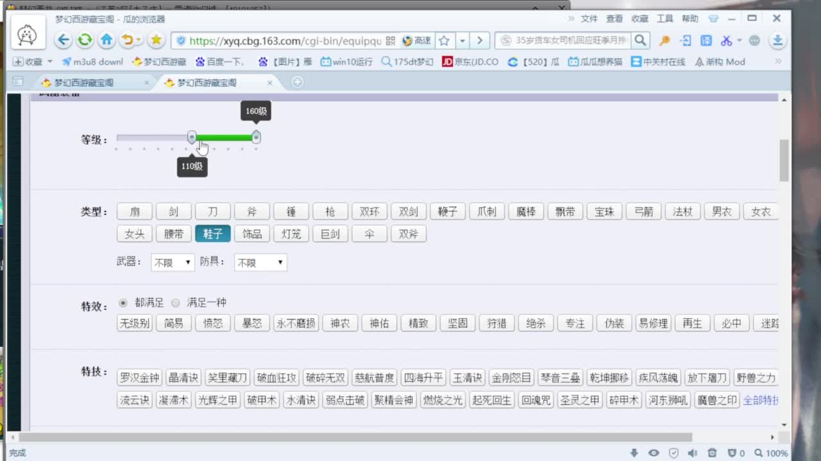
Task: Expand the menu bar overflow chevron
Action: click(571, 19)
